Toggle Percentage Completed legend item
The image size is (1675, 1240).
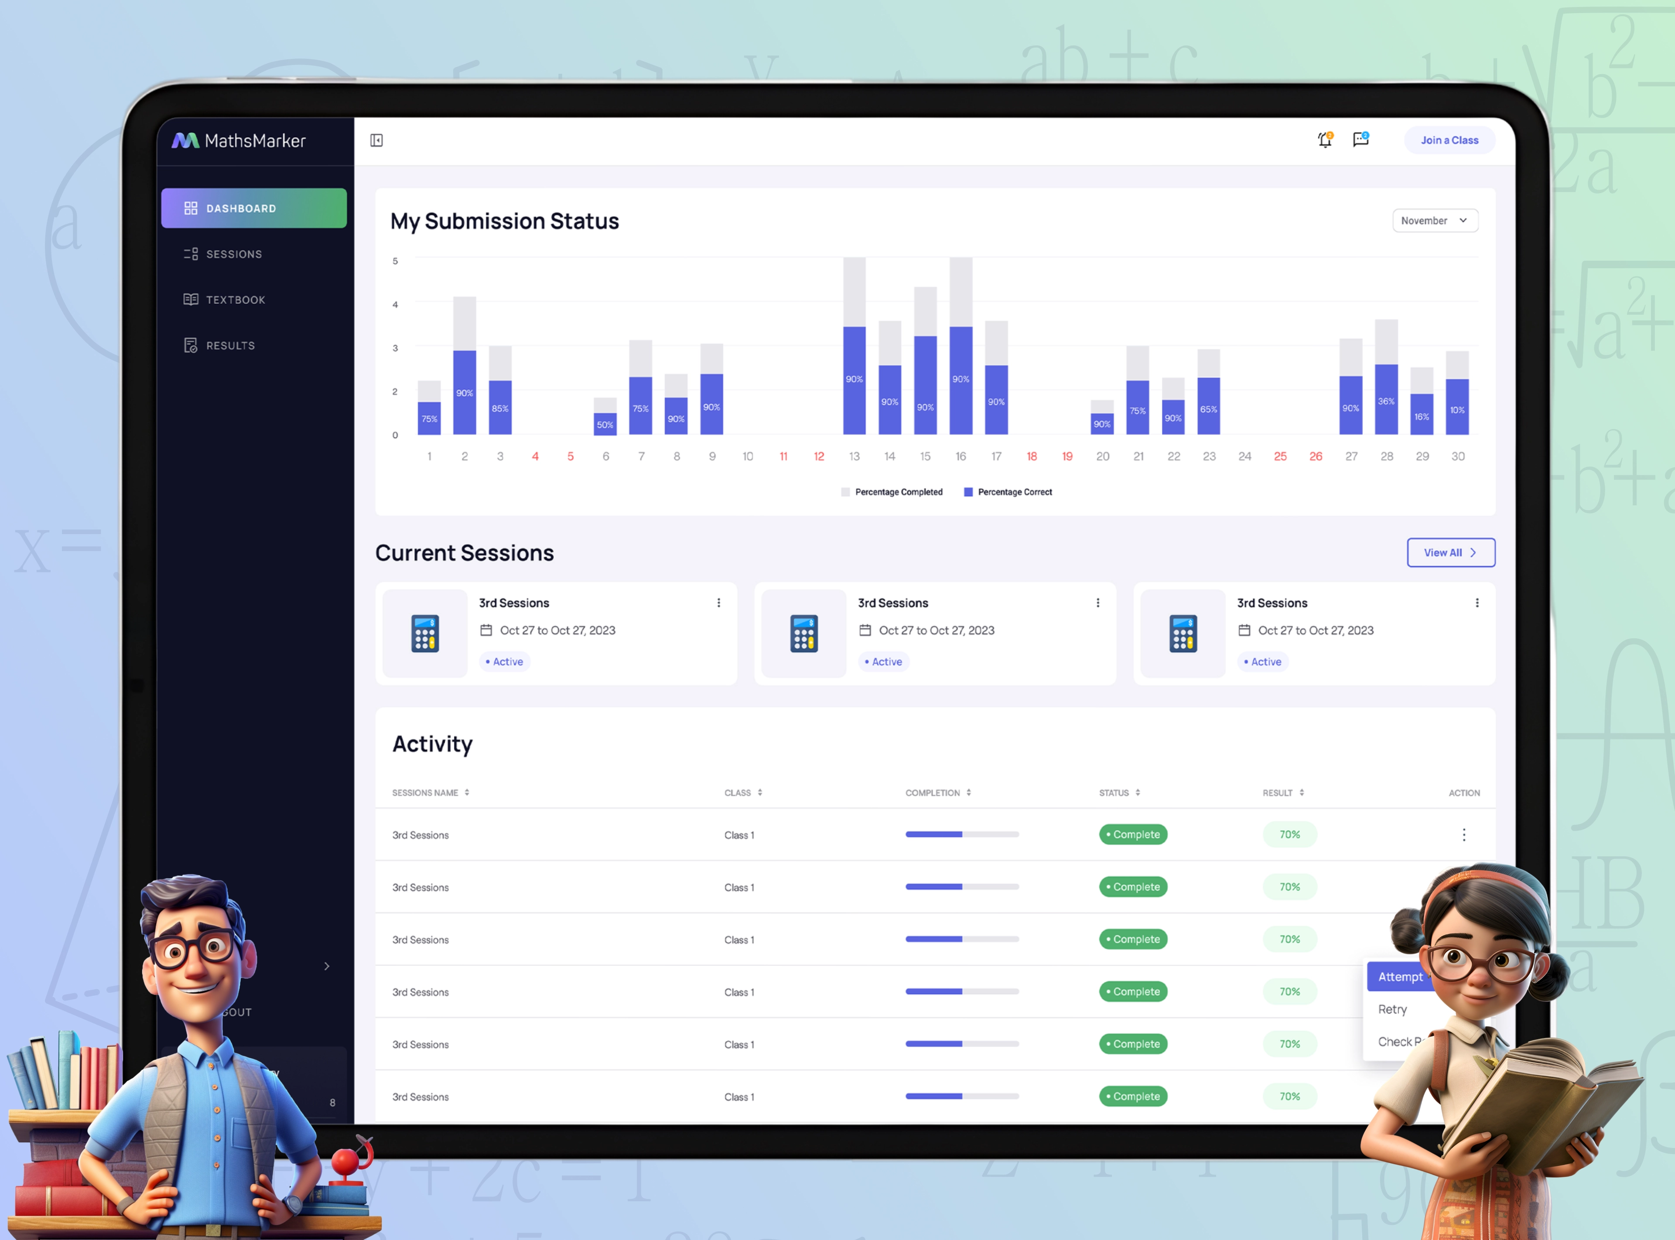pos(892,492)
